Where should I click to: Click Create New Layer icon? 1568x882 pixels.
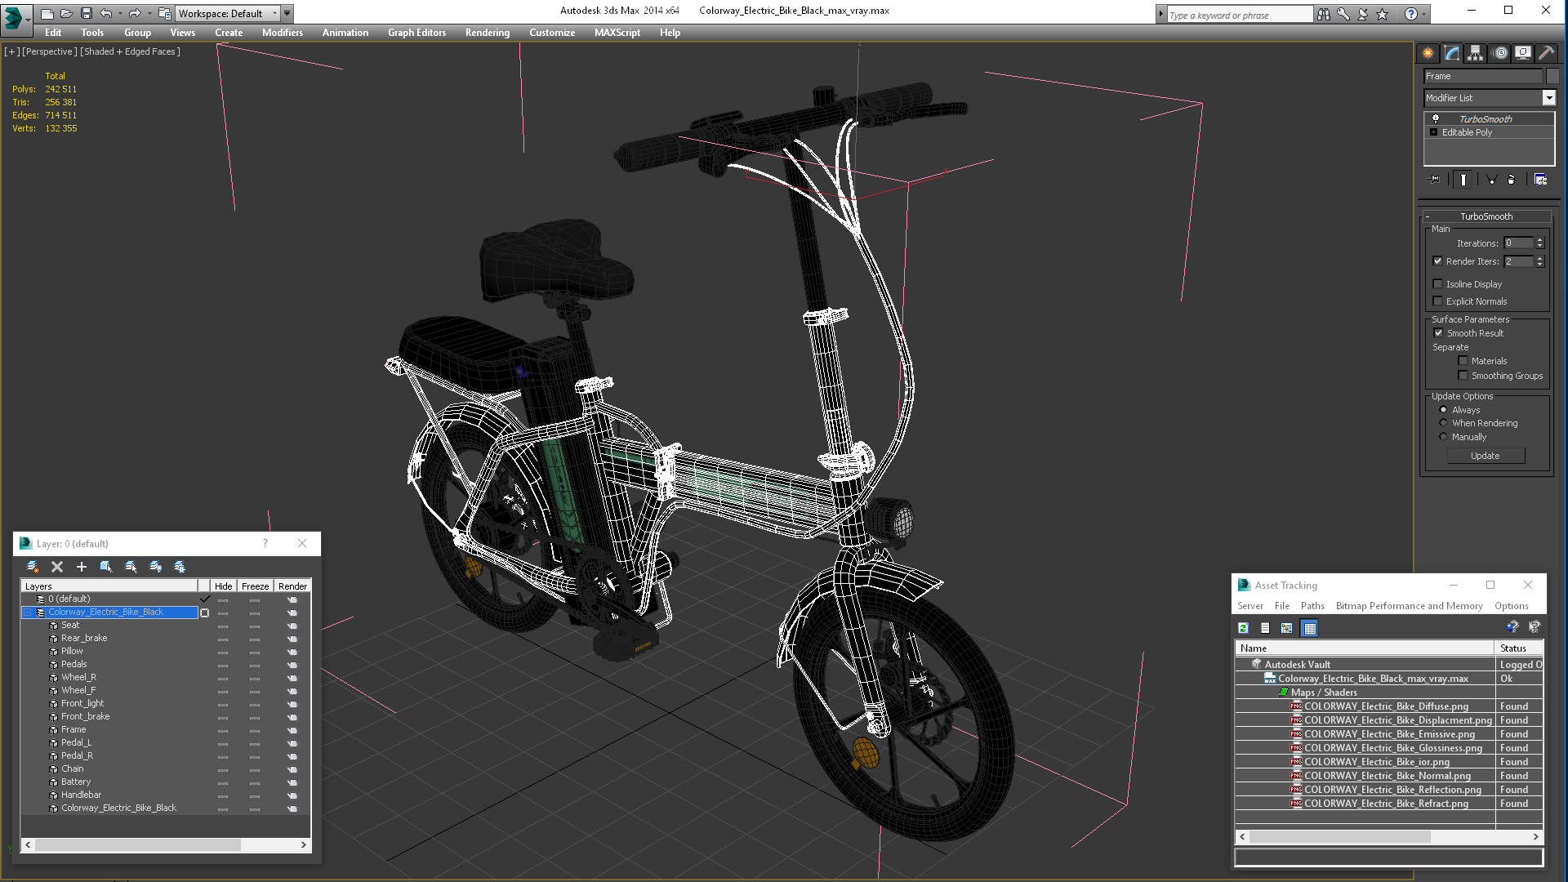[32, 567]
